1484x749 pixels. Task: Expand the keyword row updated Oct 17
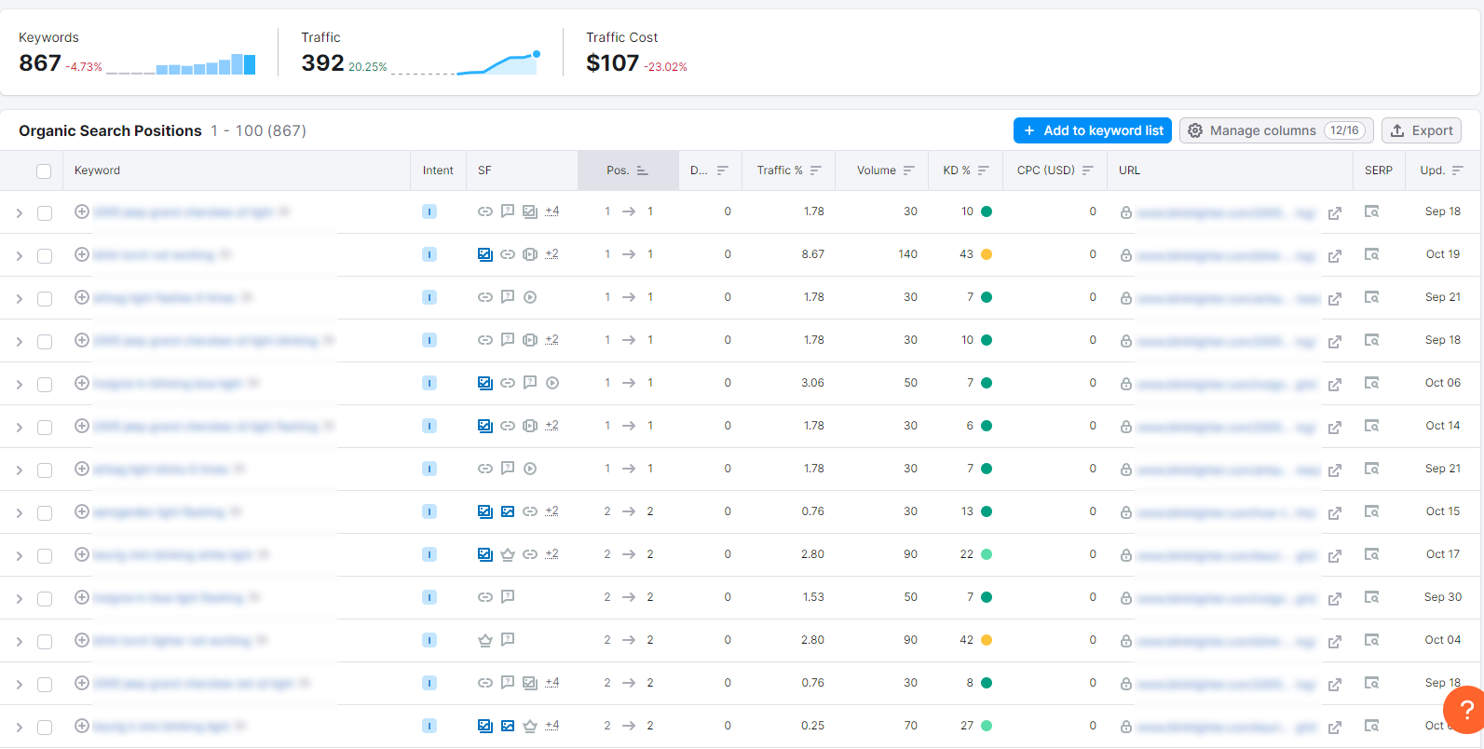tap(19, 555)
